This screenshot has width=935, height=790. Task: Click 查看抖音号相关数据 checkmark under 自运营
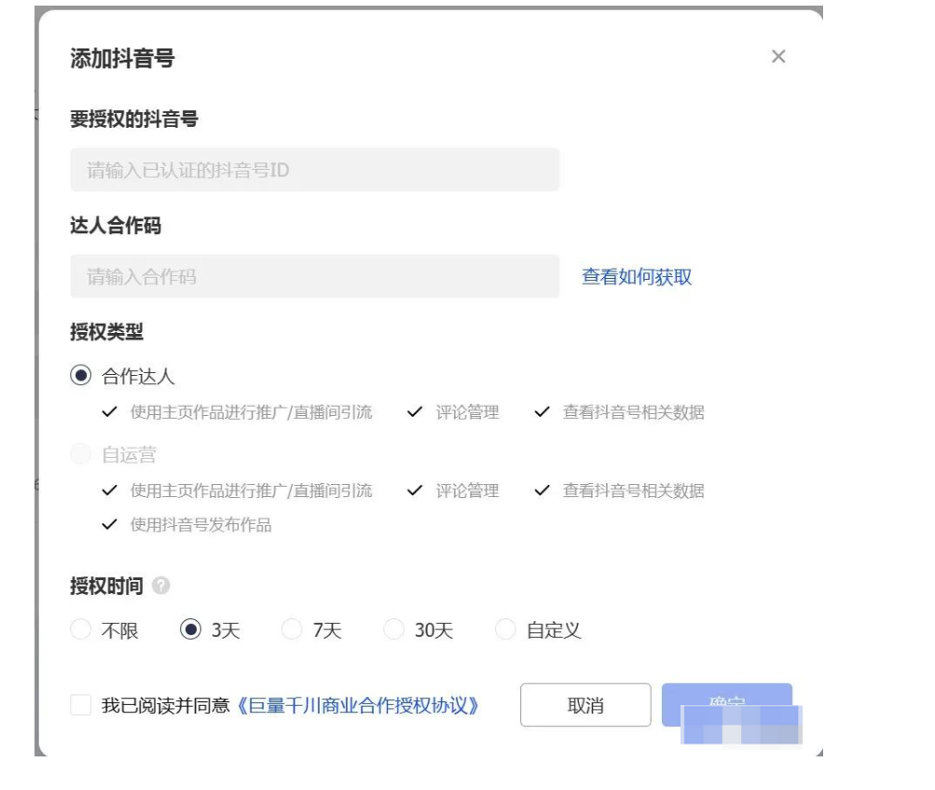click(542, 491)
